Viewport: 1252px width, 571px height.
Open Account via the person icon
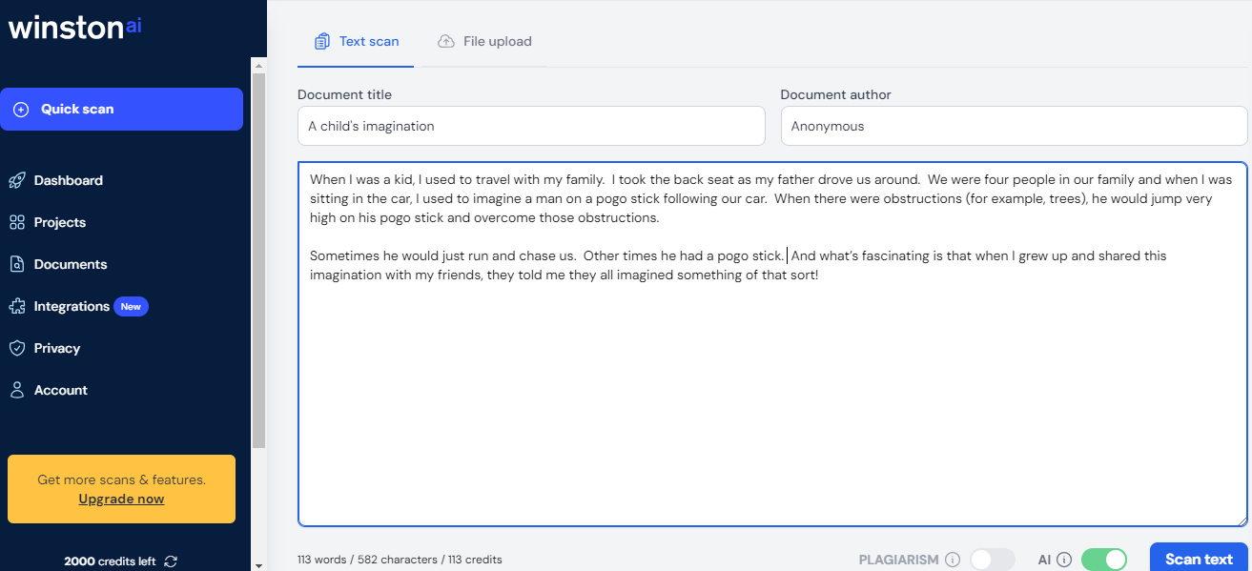[16, 390]
